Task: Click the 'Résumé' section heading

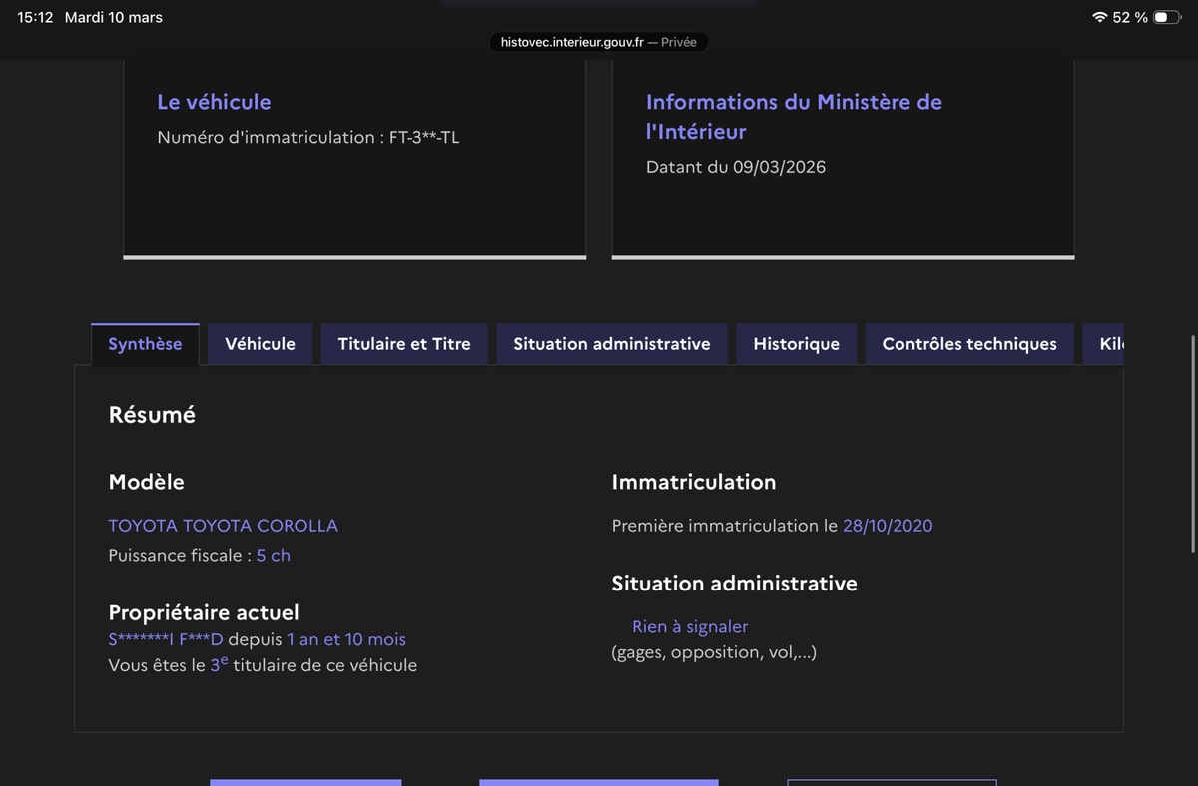Action: (x=152, y=415)
